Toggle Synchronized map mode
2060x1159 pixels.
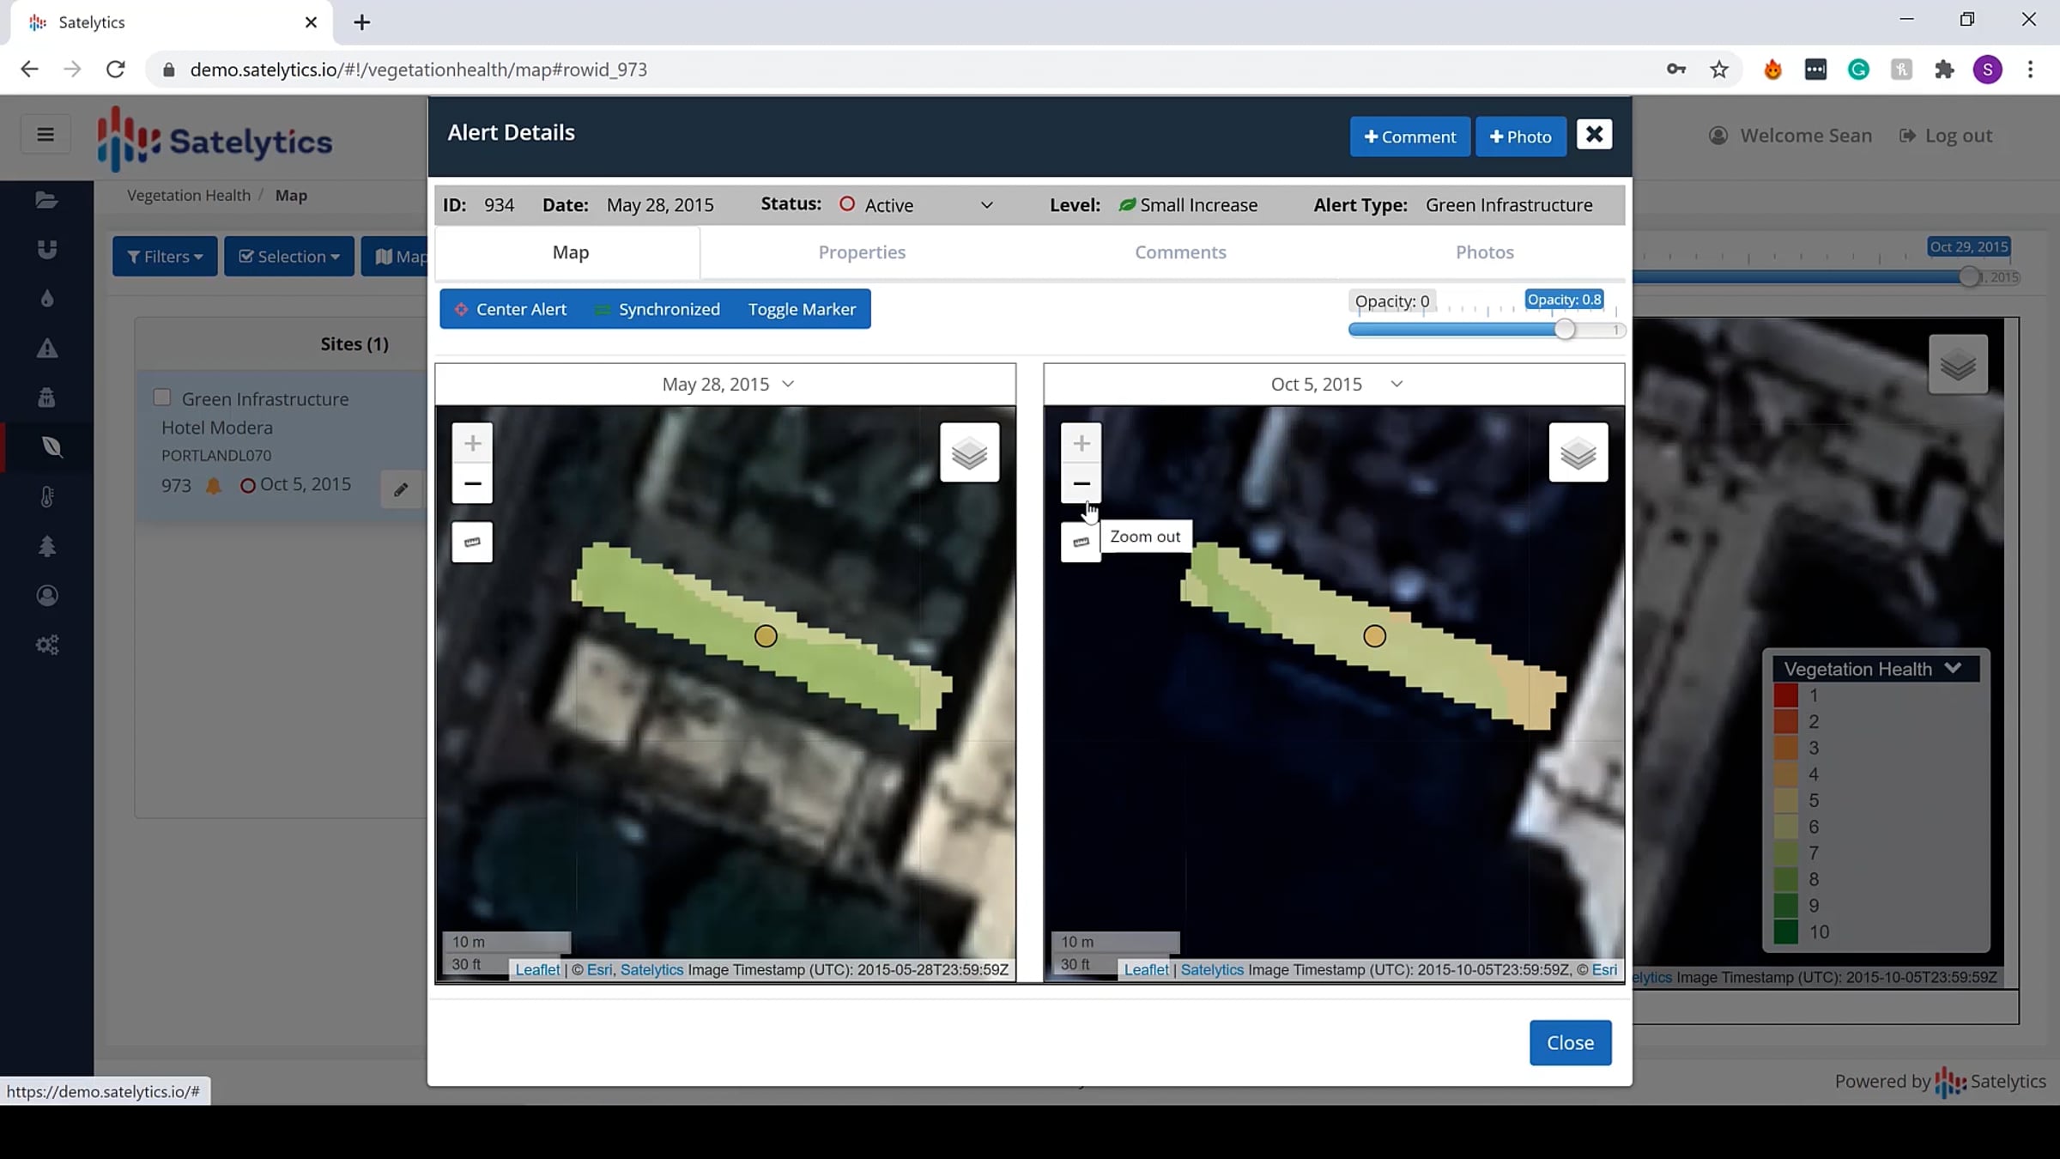click(657, 309)
